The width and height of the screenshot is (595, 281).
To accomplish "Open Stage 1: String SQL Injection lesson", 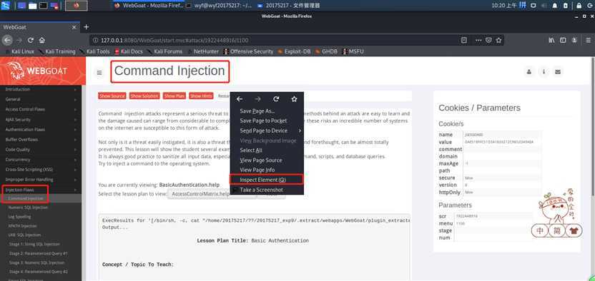I will (x=34, y=245).
